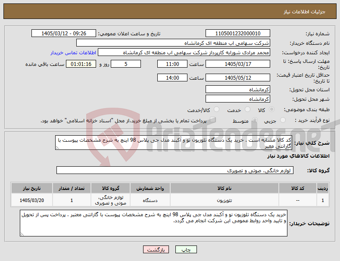
Task: Click price validity date 1405/05/12
Action: [x=237, y=78]
